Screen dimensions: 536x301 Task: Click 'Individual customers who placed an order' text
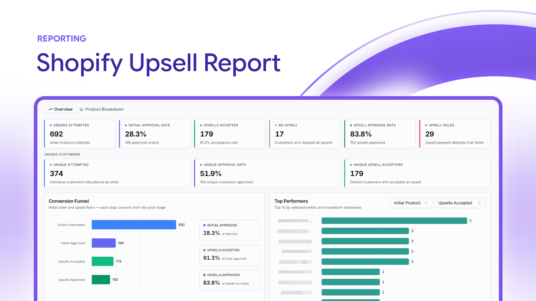coord(84,182)
